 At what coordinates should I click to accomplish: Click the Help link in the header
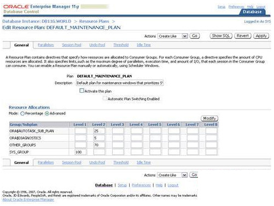click(x=250, y=7)
